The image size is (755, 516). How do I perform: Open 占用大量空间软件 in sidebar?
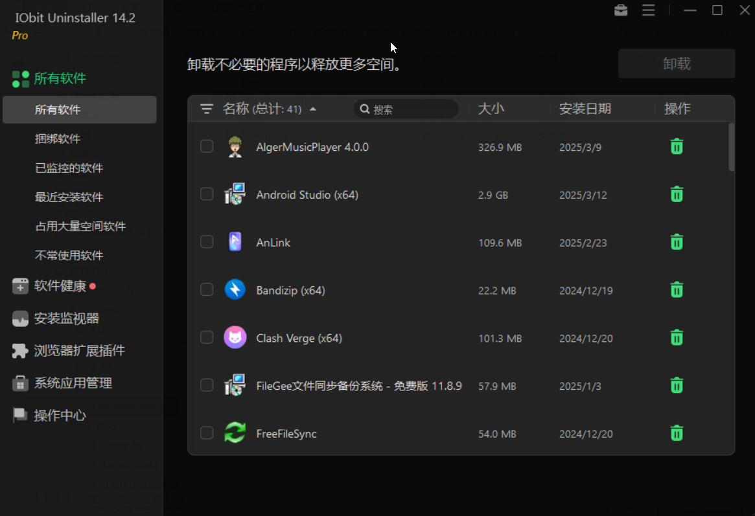(80, 227)
